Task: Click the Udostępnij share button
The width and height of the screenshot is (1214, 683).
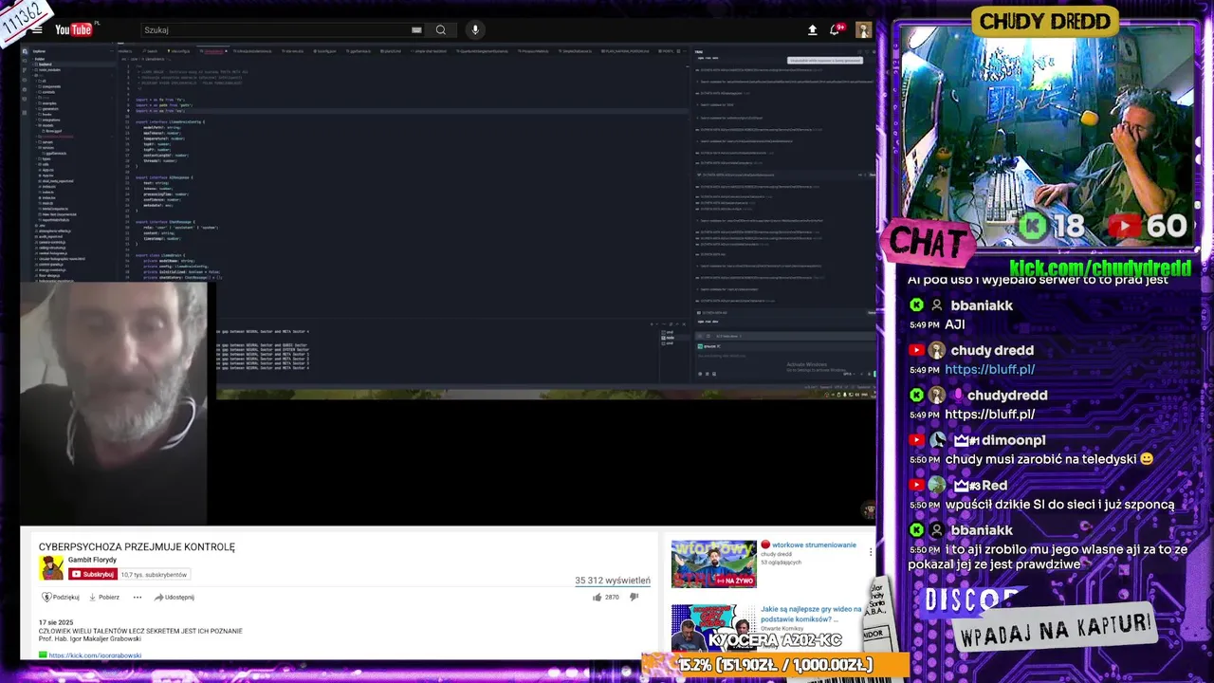Action: click(175, 597)
